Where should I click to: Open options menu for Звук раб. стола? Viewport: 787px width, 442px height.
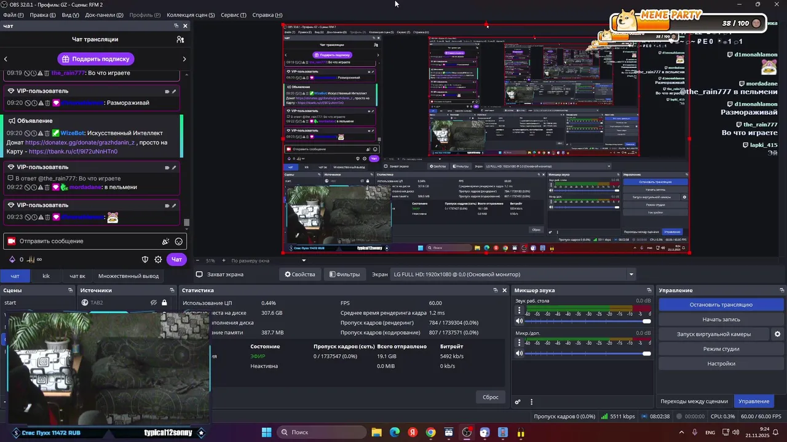tap(519, 311)
